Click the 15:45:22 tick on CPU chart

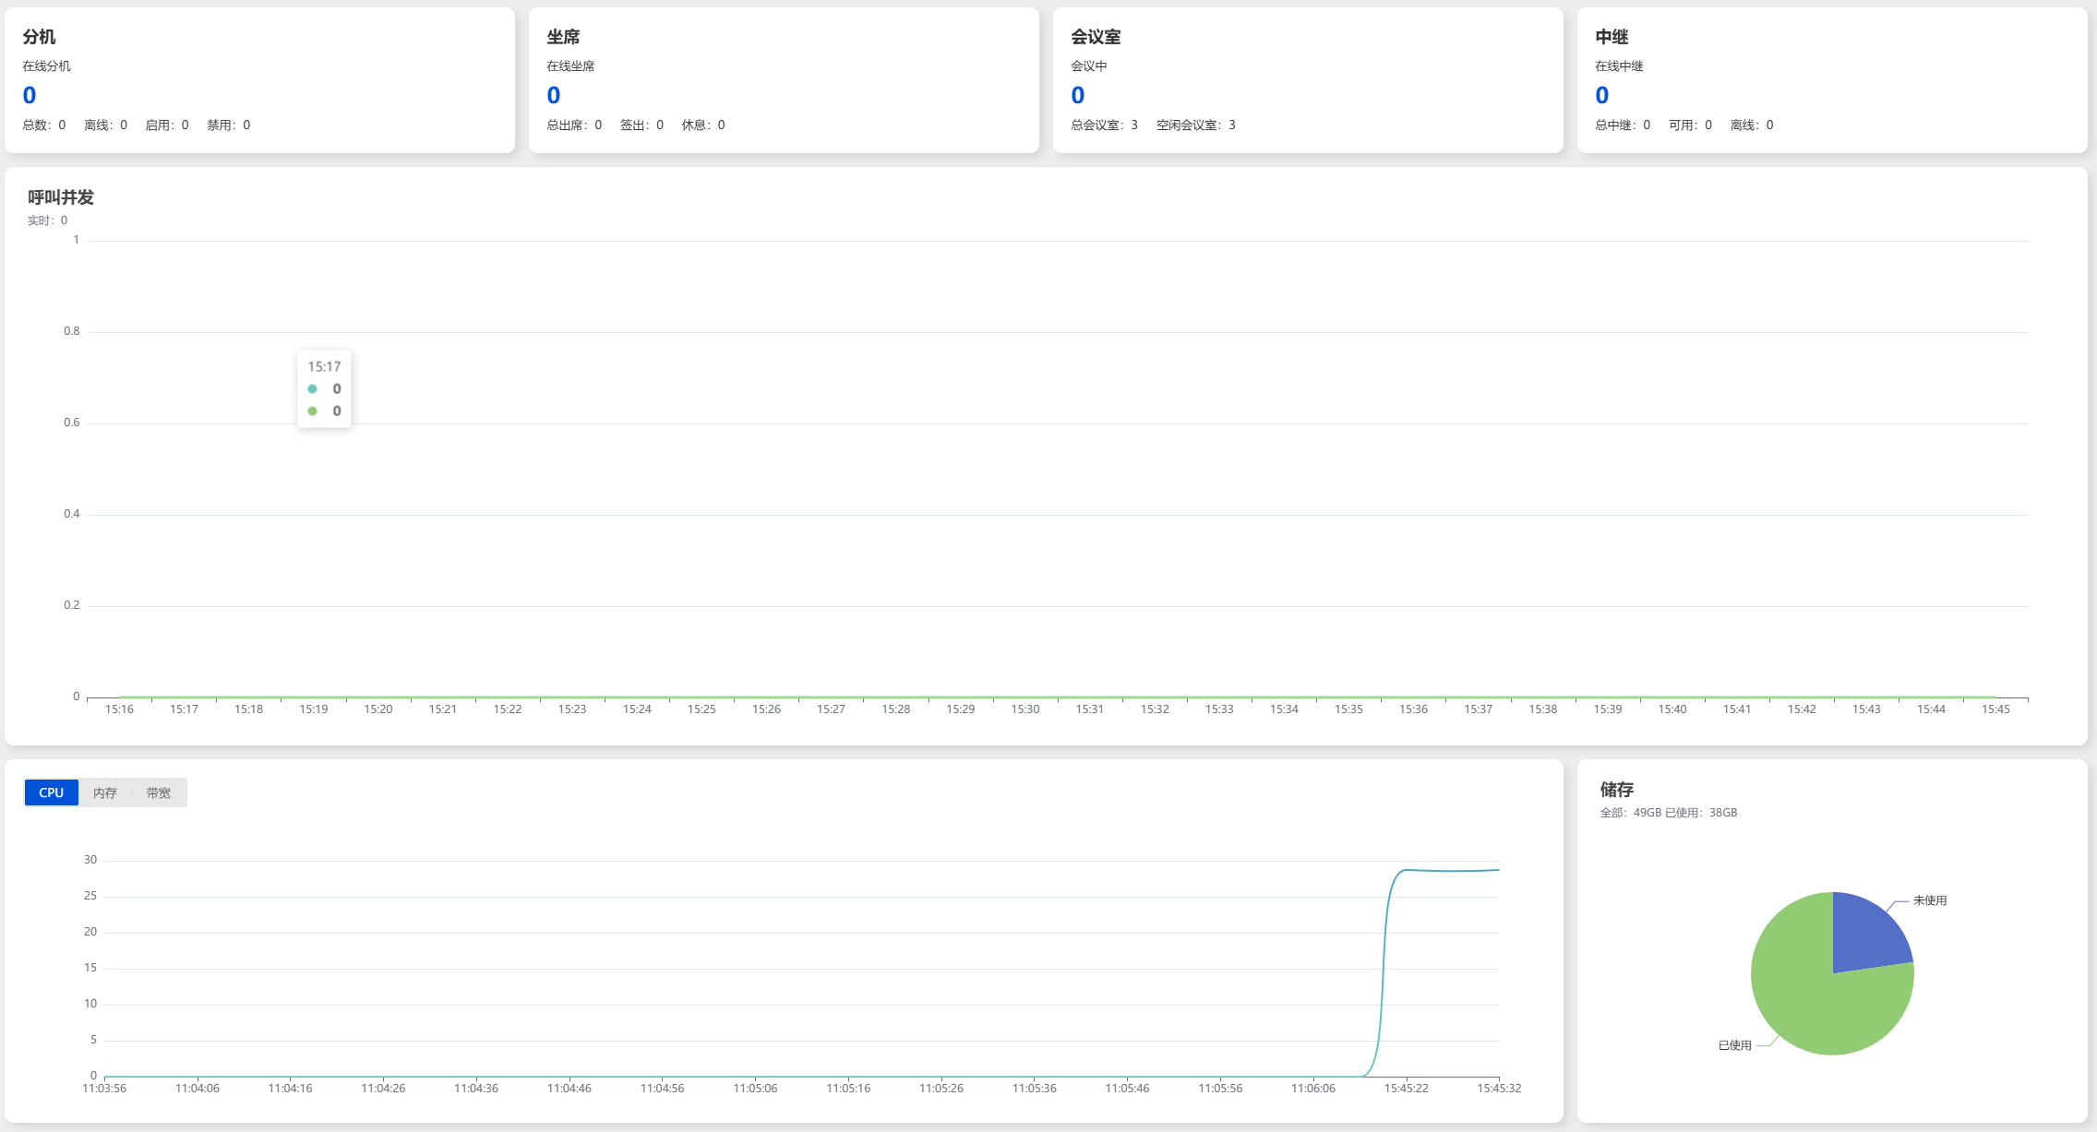(x=1406, y=1089)
